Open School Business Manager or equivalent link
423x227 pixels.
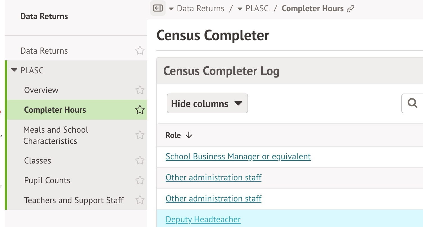click(238, 156)
